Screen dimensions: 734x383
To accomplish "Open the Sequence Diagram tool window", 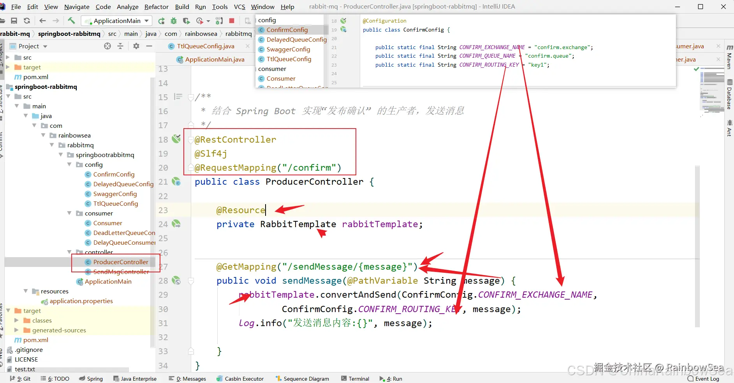I will (302, 379).
